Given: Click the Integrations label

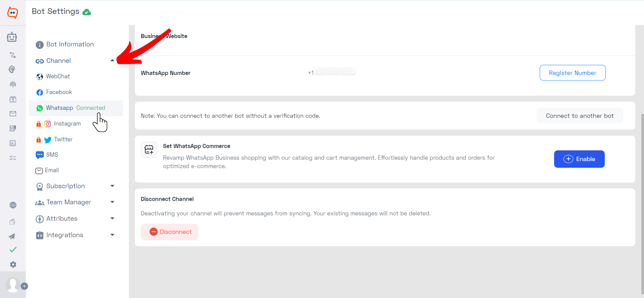Looking at the screenshot, I should pyautogui.click(x=65, y=235).
